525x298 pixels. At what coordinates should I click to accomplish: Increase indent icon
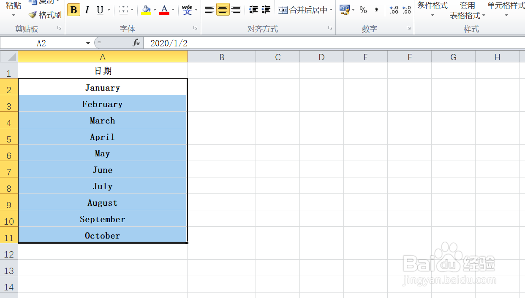[x=266, y=10]
